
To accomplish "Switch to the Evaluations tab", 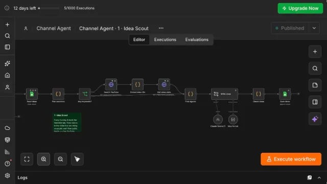I will [197, 40].
